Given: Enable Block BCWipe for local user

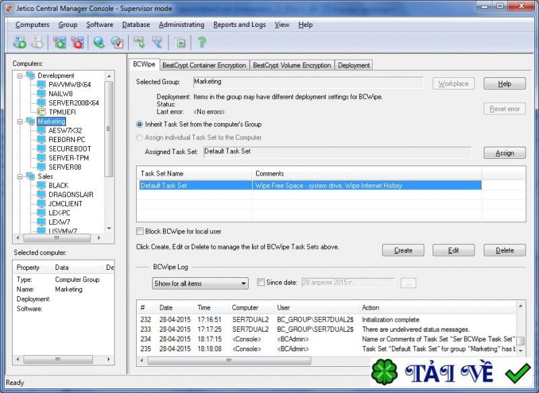Looking at the screenshot, I should (140, 231).
